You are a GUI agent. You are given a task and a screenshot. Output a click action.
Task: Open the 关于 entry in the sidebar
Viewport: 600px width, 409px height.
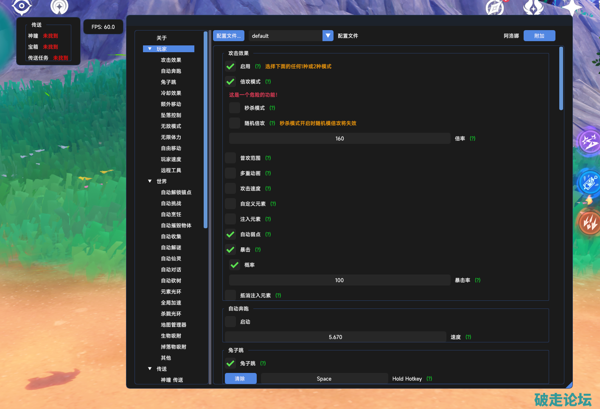click(162, 38)
